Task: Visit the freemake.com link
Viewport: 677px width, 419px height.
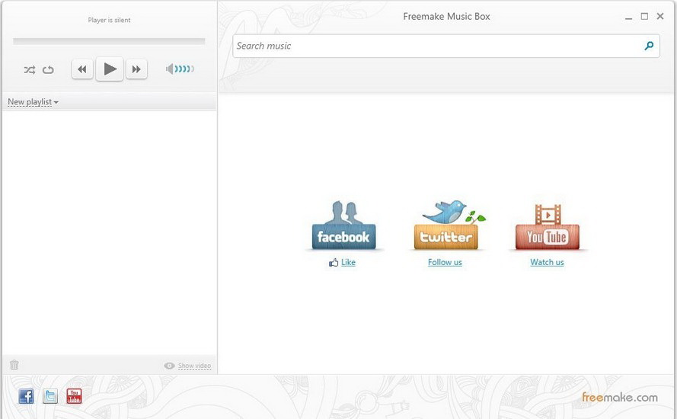Action: [620, 398]
